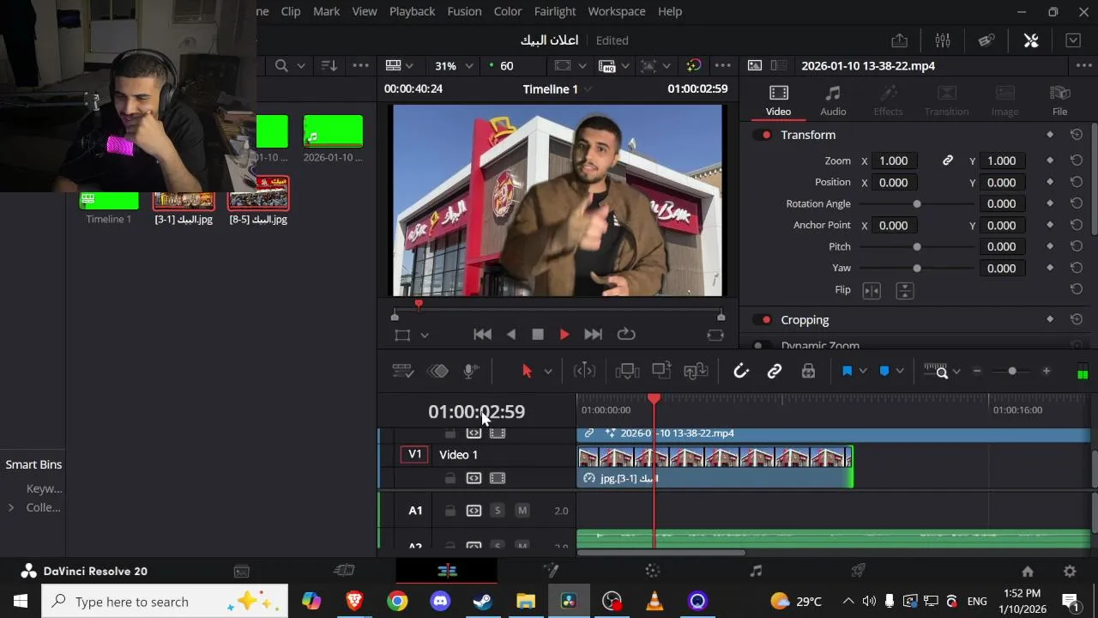Play the timeline in reverse

[511, 335]
